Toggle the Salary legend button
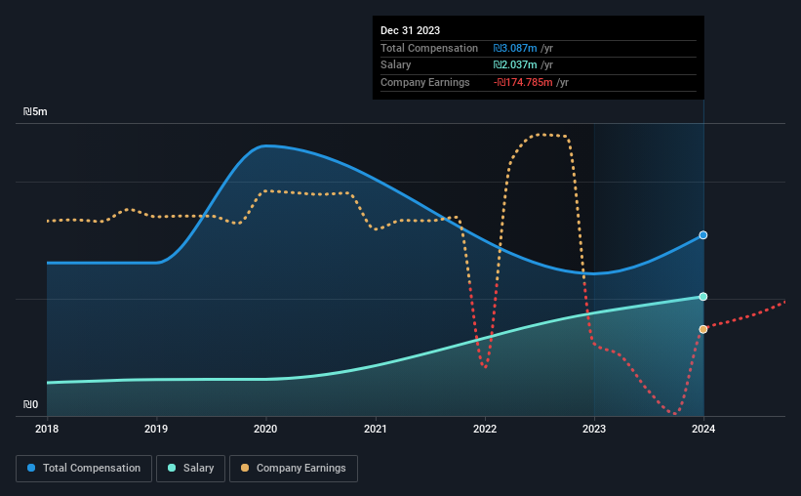The height and width of the screenshot is (496, 801). [x=190, y=469]
